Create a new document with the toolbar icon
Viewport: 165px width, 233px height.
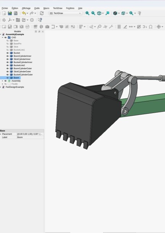(x=4, y=13)
